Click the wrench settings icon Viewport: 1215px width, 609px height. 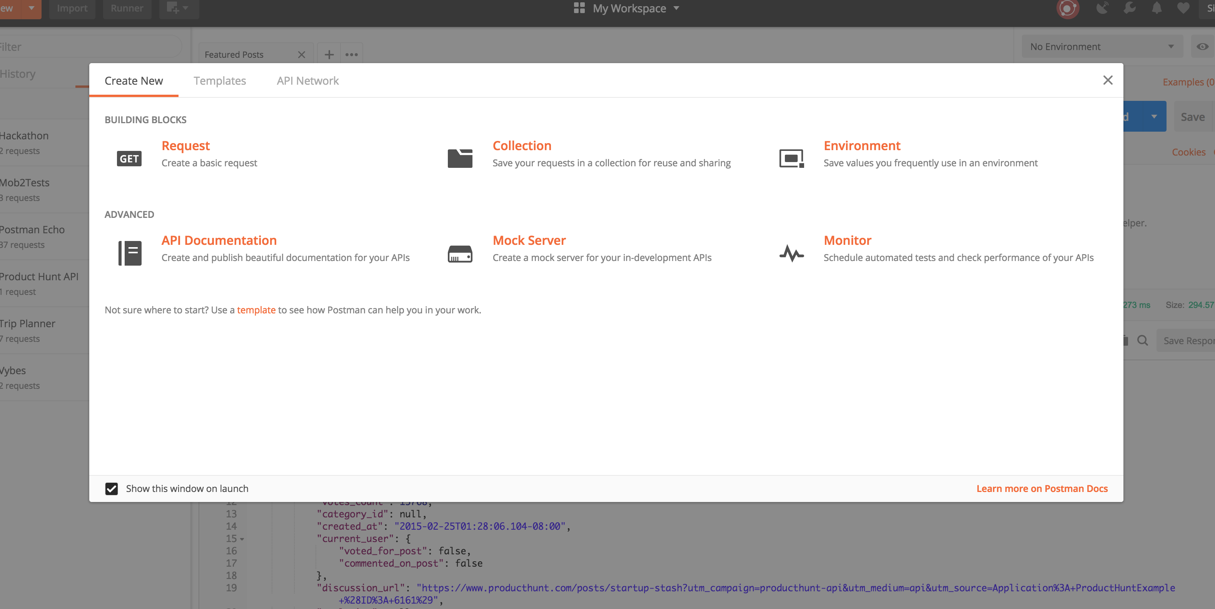(x=1129, y=8)
